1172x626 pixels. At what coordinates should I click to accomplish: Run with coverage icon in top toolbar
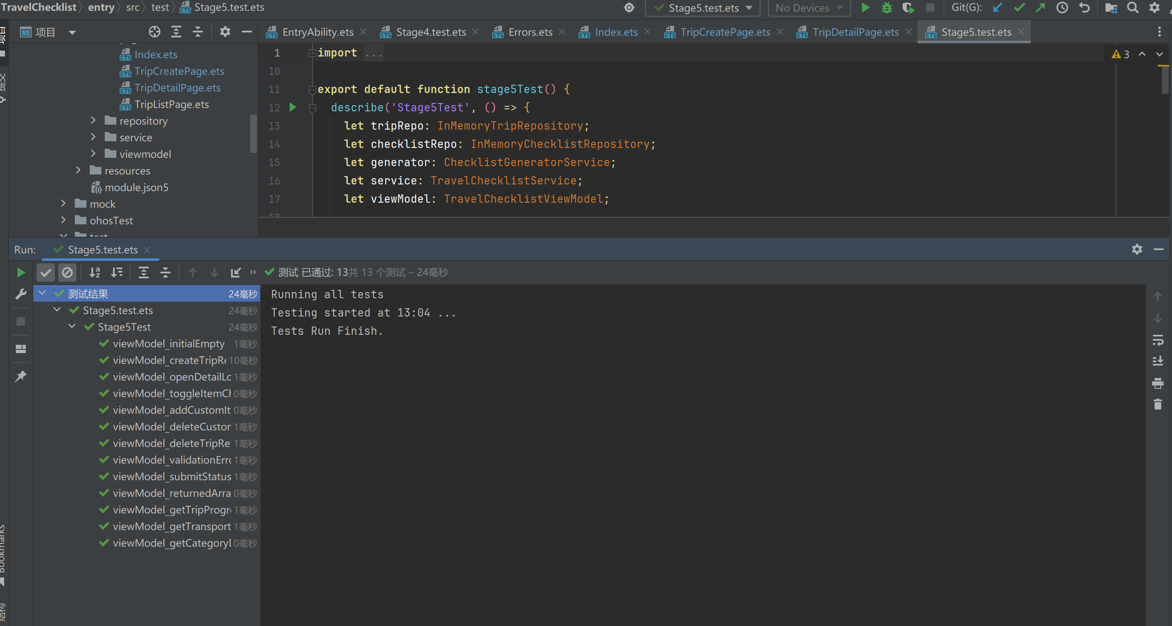coord(908,8)
